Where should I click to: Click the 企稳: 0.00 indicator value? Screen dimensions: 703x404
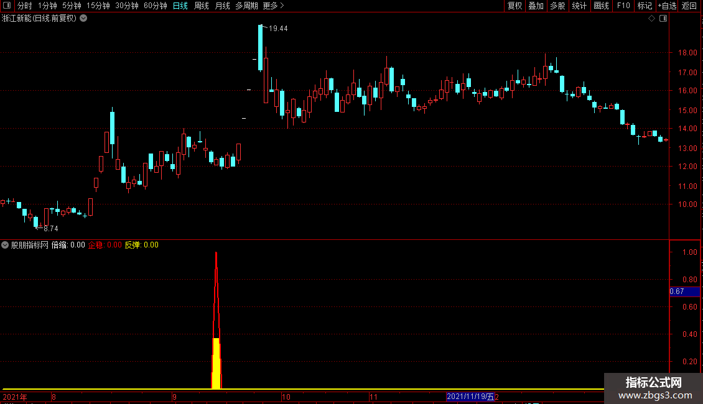point(105,245)
